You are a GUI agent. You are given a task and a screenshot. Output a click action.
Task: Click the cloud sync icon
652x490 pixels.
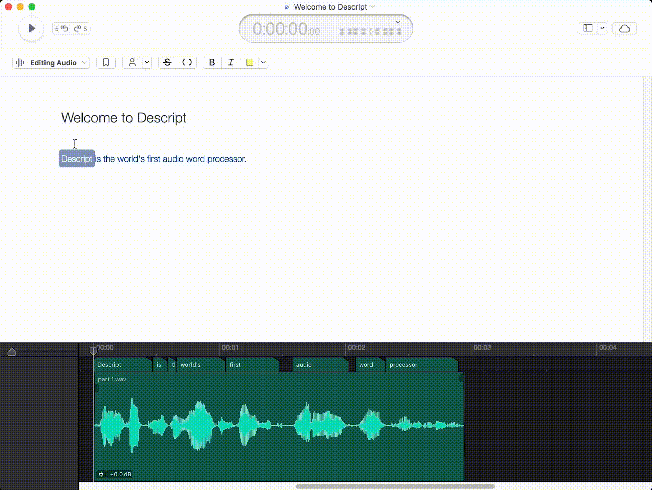pos(624,29)
